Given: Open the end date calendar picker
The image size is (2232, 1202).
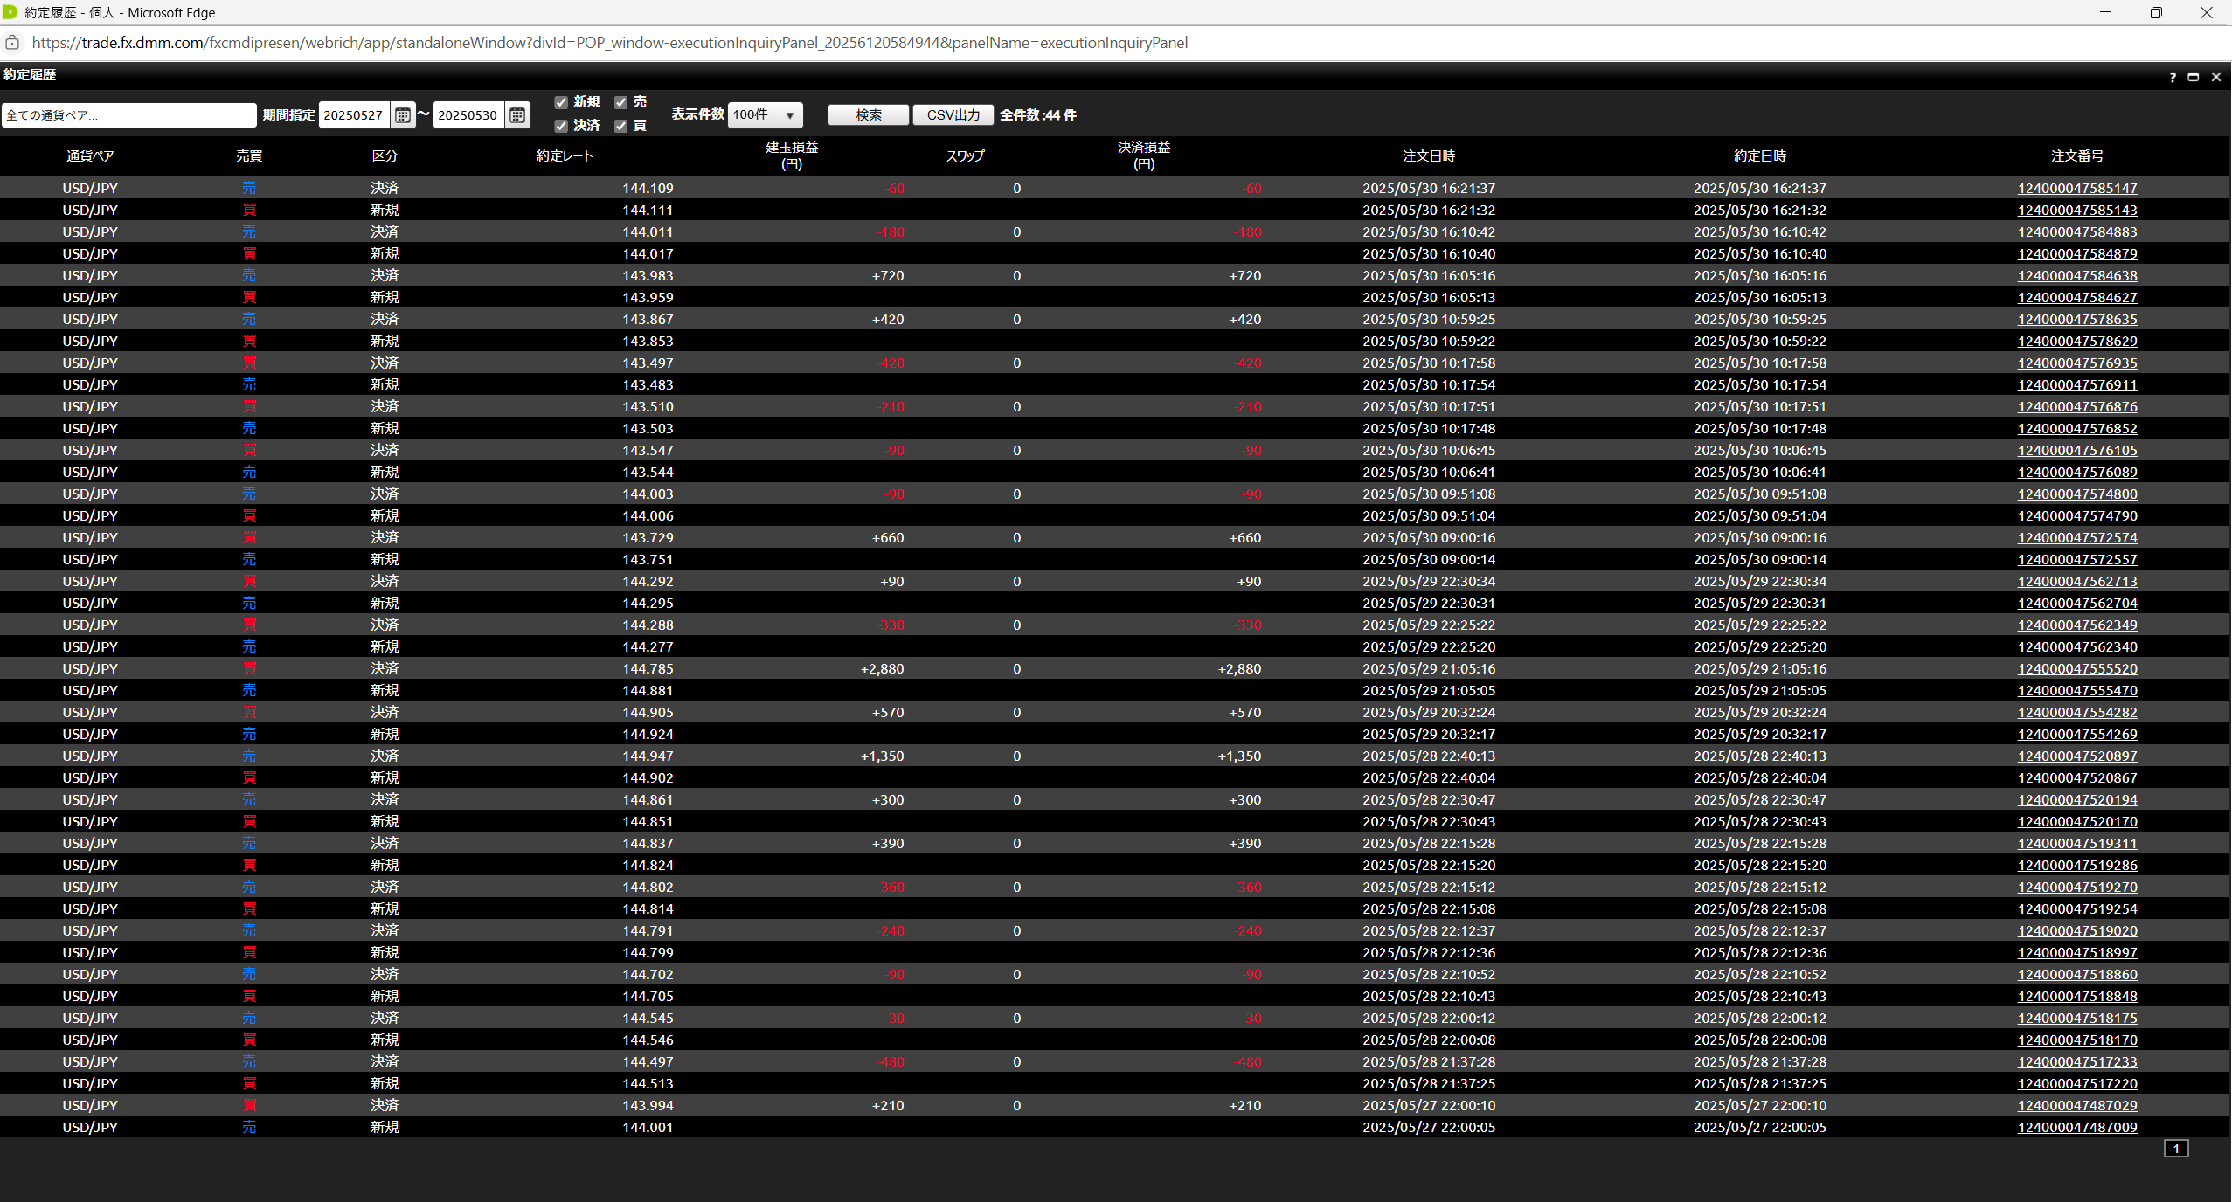Looking at the screenshot, I should click(x=517, y=114).
